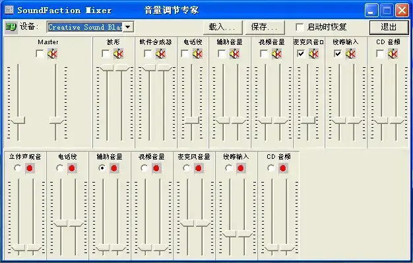The height and width of the screenshot is (263, 413).
Task: Click the 退出 exit button
Action: pyautogui.click(x=389, y=27)
